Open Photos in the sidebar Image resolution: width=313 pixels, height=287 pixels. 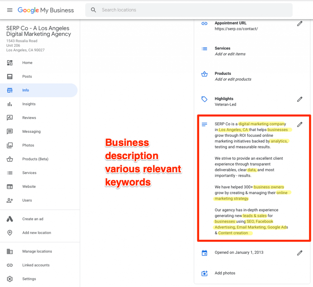(x=28, y=145)
